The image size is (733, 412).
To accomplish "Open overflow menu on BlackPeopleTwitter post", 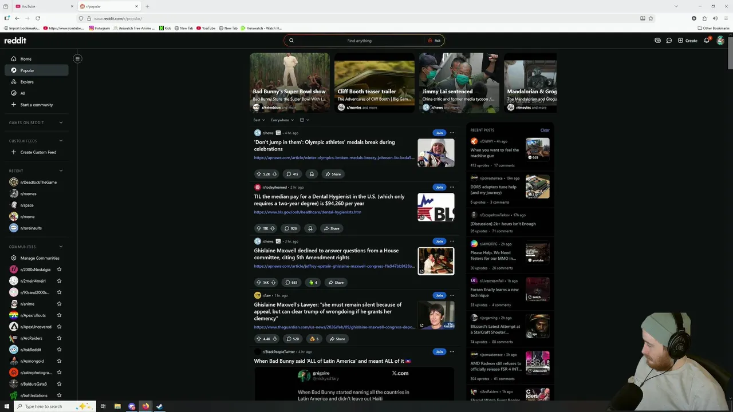I will (x=452, y=352).
